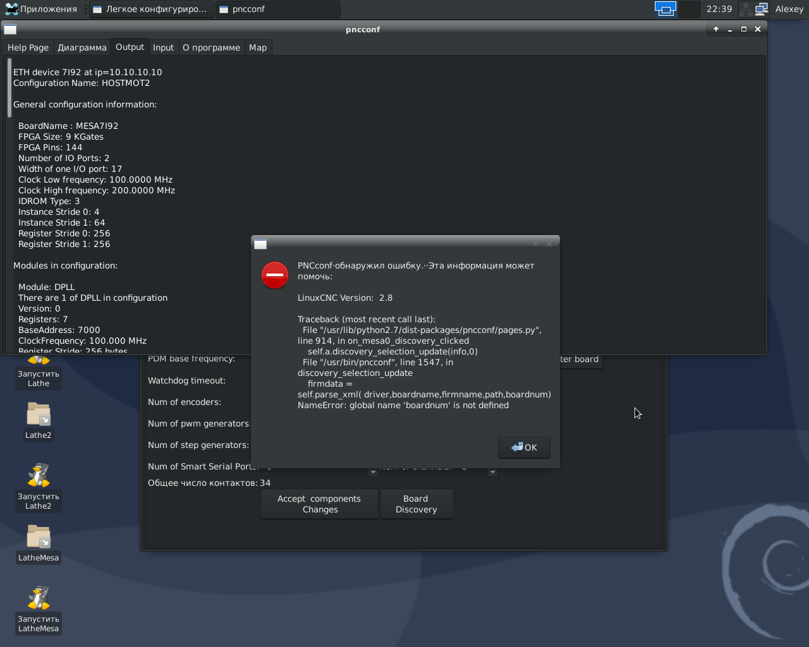Click the 'Register Stride 1: 256' line

pyautogui.click(x=64, y=244)
